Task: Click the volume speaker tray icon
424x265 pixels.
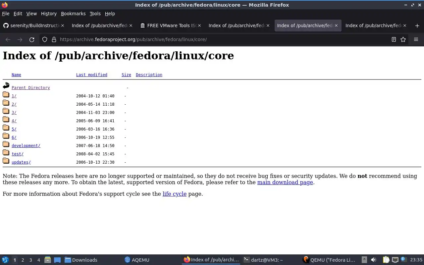Action: pyautogui.click(x=374, y=260)
